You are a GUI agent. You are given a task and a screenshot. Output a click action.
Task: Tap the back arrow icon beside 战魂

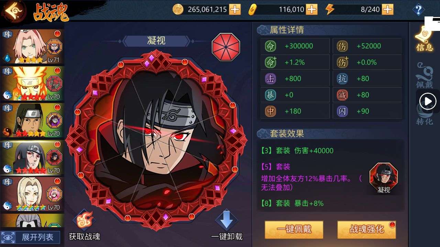coord(14,11)
